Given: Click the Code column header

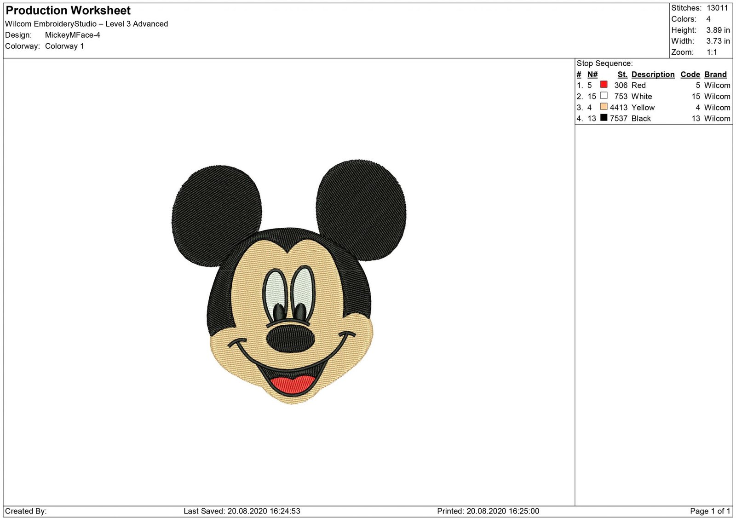Looking at the screenshot, I should (690, 74).
